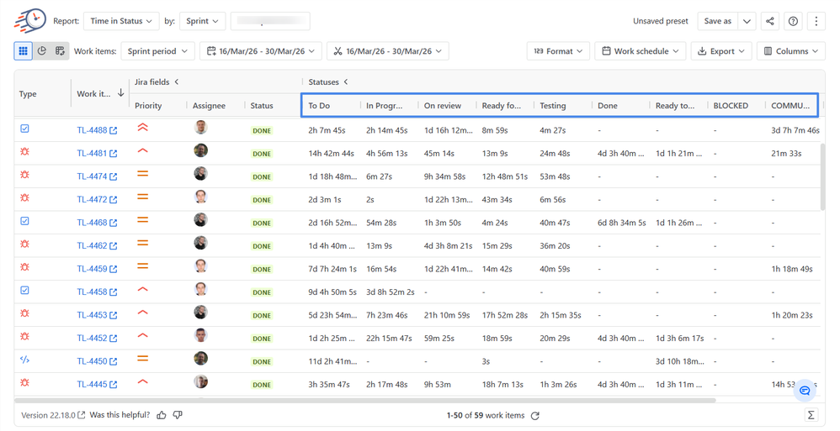
Task: Open the Version 22.18.0 link
Action: click(x=53, y=415)
